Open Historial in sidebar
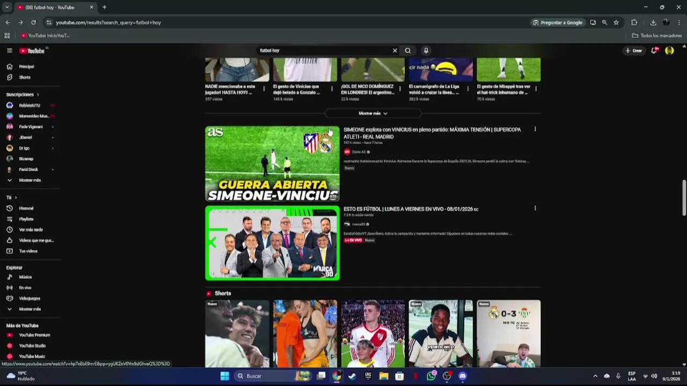Screen dimensions: 687x386 click(x=26, y=208)
